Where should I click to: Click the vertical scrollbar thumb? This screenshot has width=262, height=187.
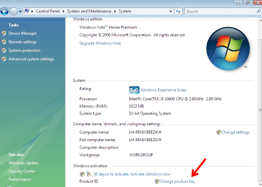click(260, 110)
